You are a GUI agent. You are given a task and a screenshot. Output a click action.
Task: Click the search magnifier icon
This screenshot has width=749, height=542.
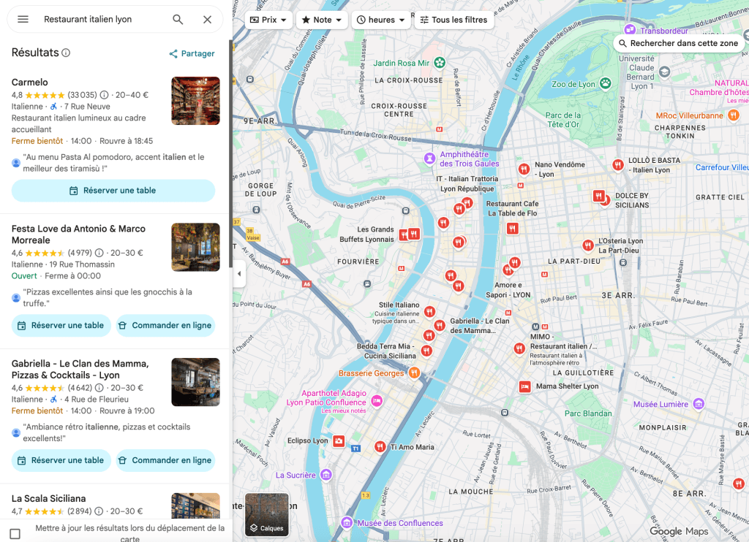click(178, 20)
